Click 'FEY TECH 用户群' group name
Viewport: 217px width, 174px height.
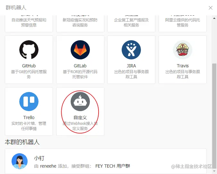click(113, 166)
